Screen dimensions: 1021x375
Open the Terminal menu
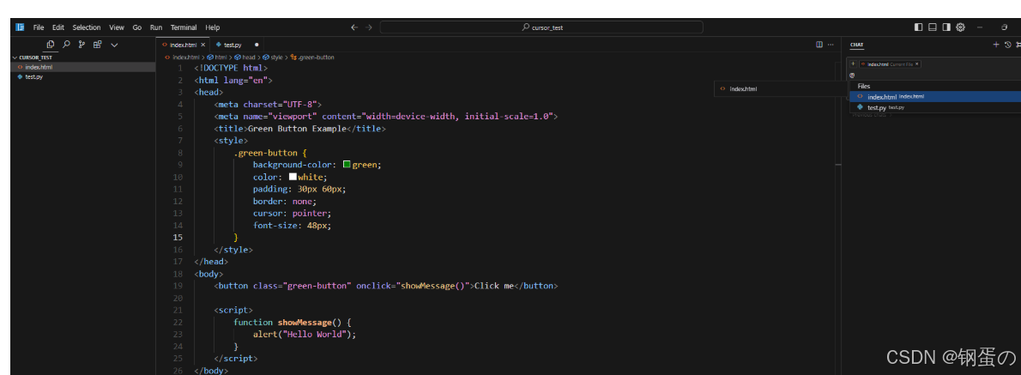(x=184, y=27)
